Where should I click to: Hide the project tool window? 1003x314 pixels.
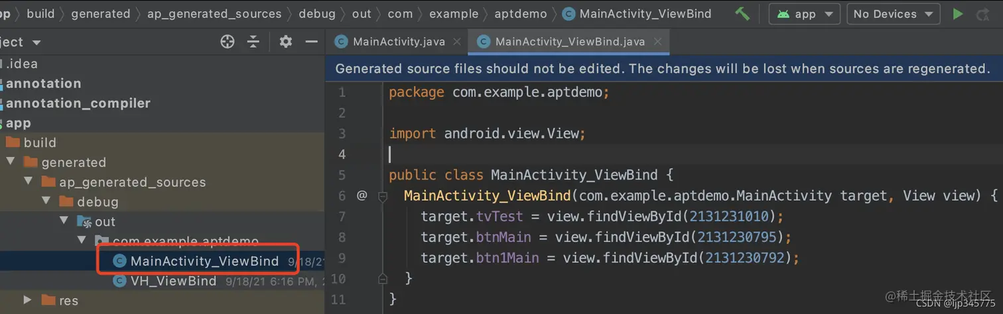click(311, 42)
